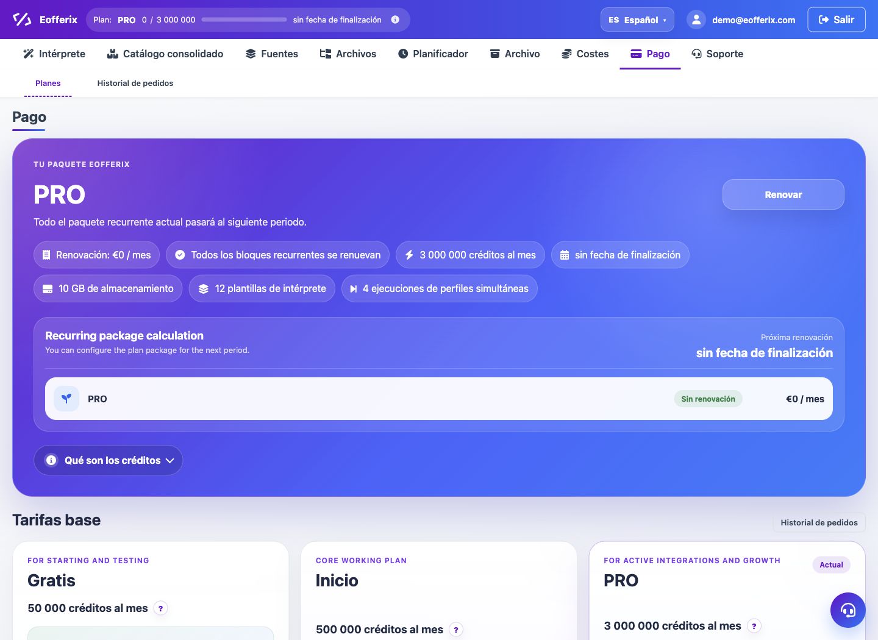Click the plan info circle icon
Viewport: 878px width, 640px height.
[x=395, y=20]
